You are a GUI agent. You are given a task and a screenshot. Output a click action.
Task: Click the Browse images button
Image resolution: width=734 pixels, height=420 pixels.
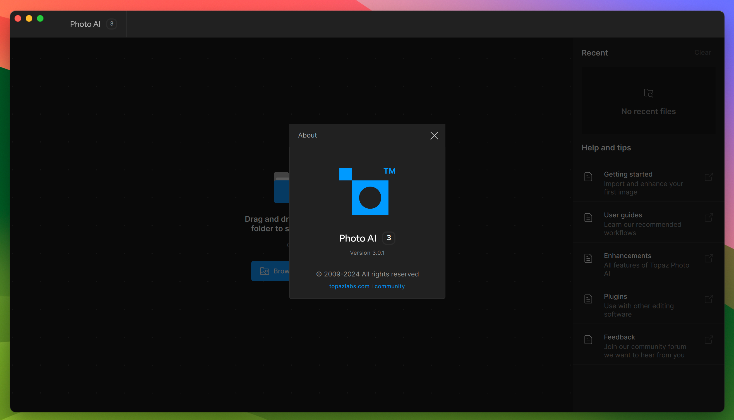click(x=270, y=271)
